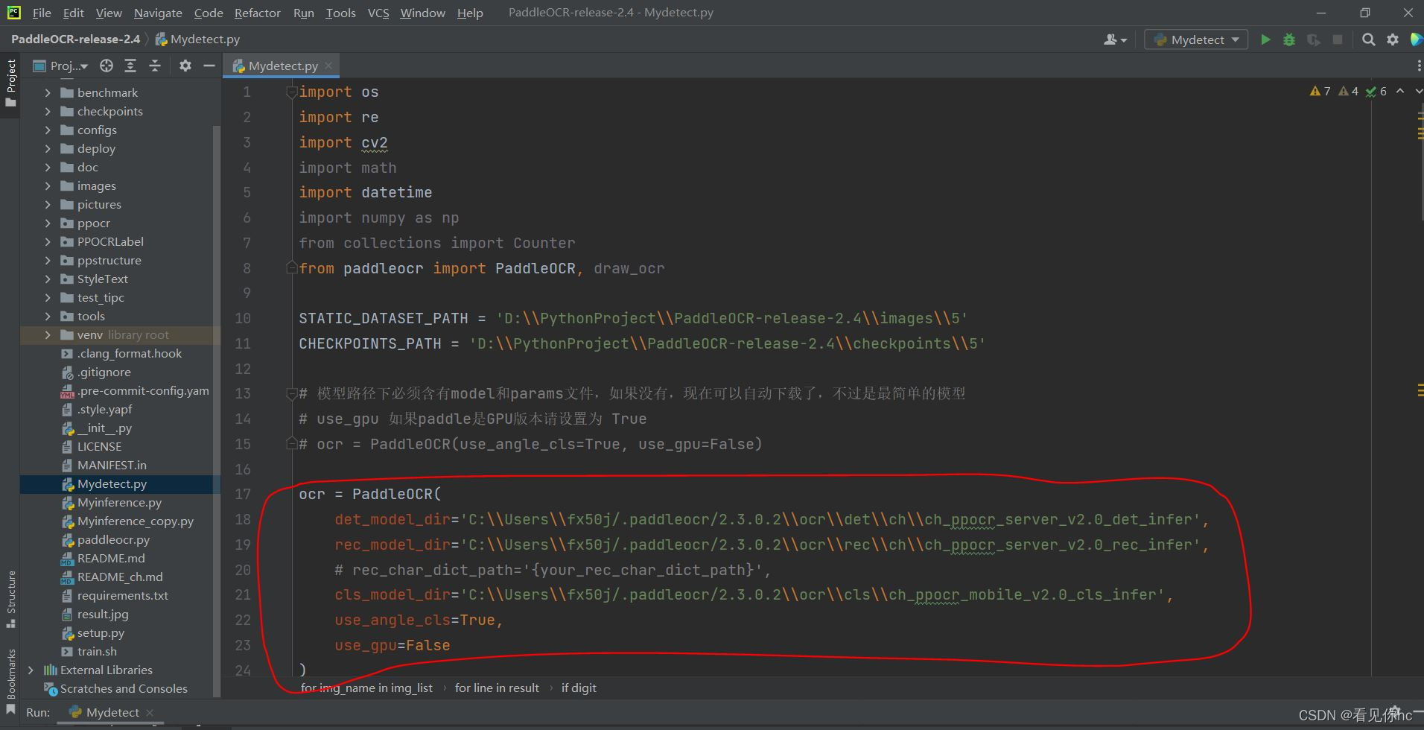Image resolution: width=1424 pixels, height=730 pixels.
Task: Open the Tools menu
Action: pos(340,13)
